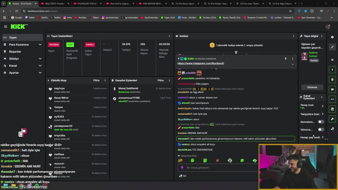
Task: Open the Etkinlik Akışı Filtre dropdown
Action: pyautogui.click(x=96, y=80)
